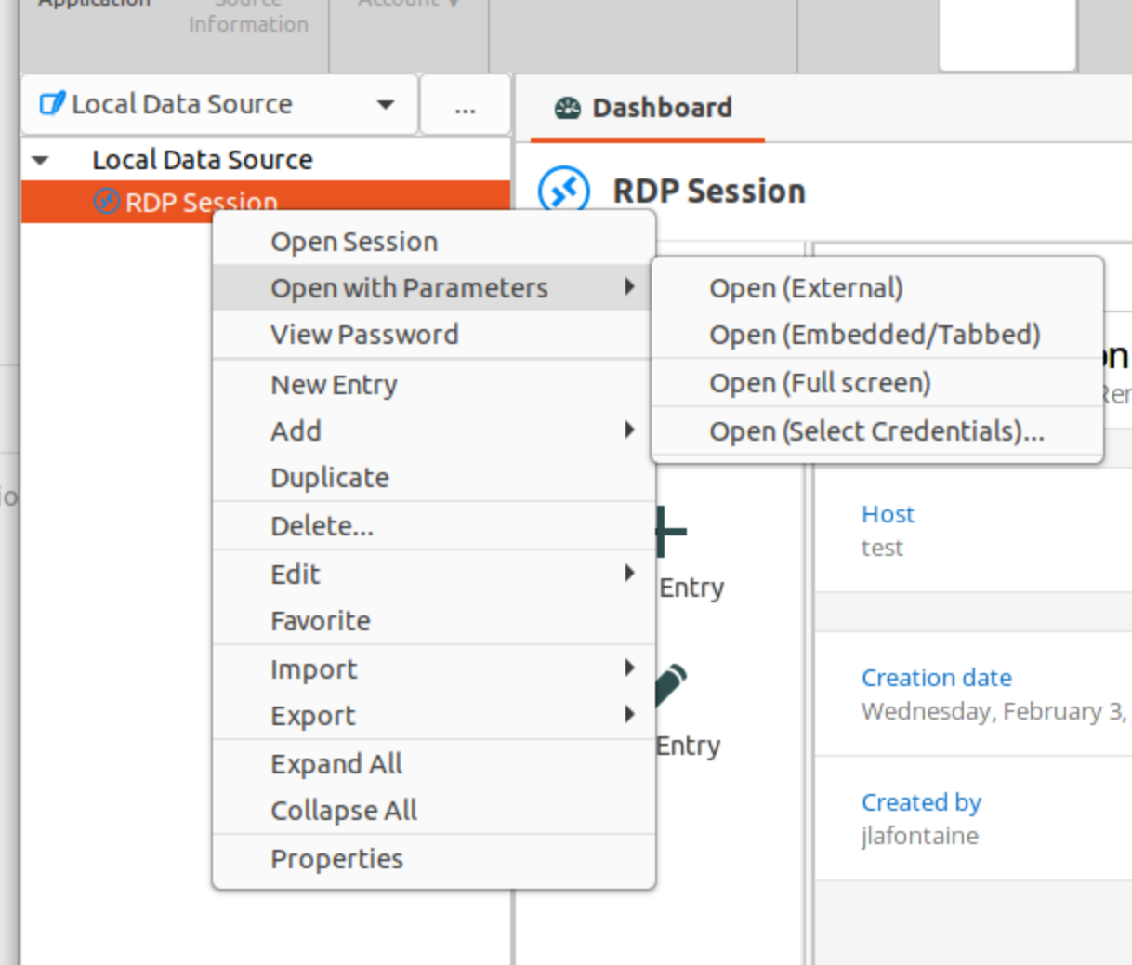Click the ellipsis button beside data source
The height and width of the screenshot is (965, 1132).
465,105
